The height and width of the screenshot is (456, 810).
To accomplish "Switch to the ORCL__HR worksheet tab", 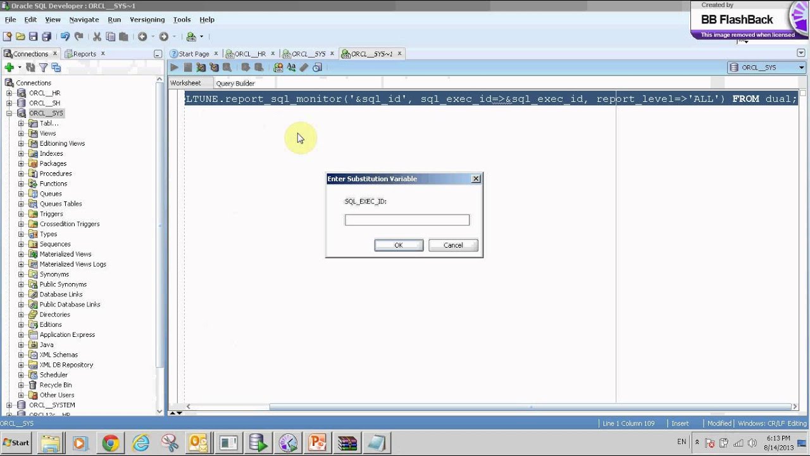I will 250,54.
